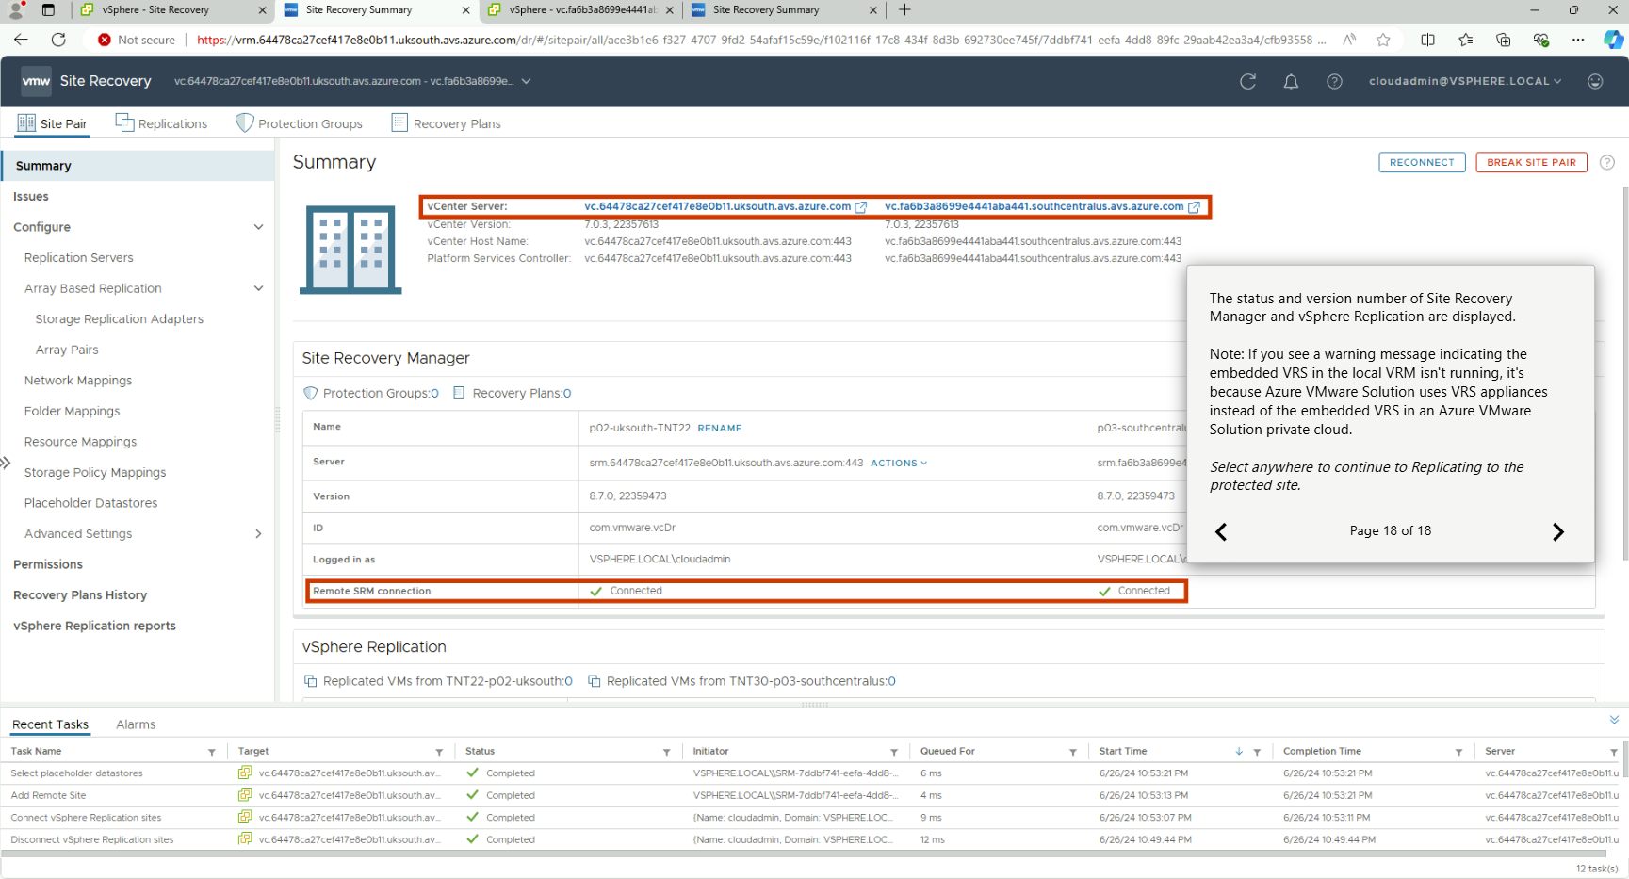The image size is (1629, 879).
Task: Click the Not secure site warning indicator
Action: 137,40
